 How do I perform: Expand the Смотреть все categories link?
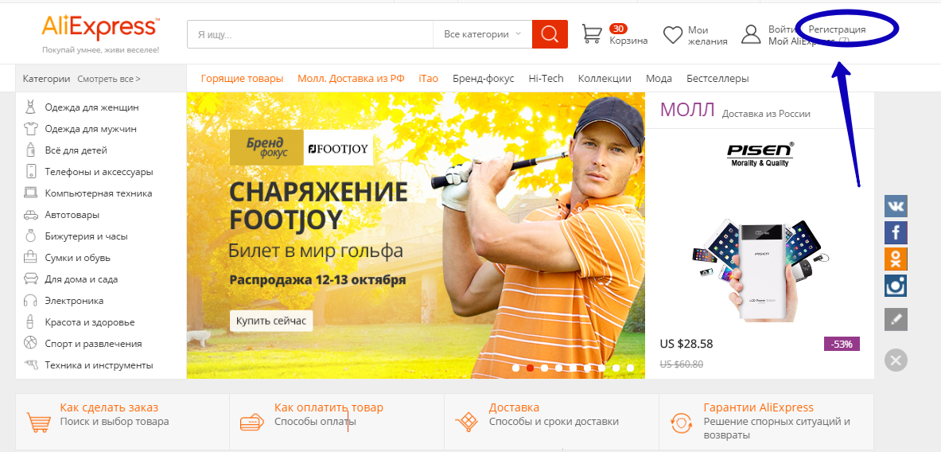109,79
